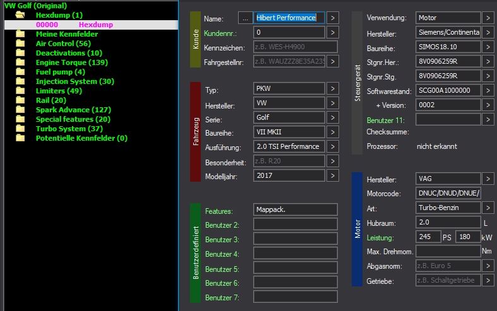Click the Motorcode field DNUC/DNUD/DNUE
This screenshot has width=497, height=311.
[x=448, y=193]
